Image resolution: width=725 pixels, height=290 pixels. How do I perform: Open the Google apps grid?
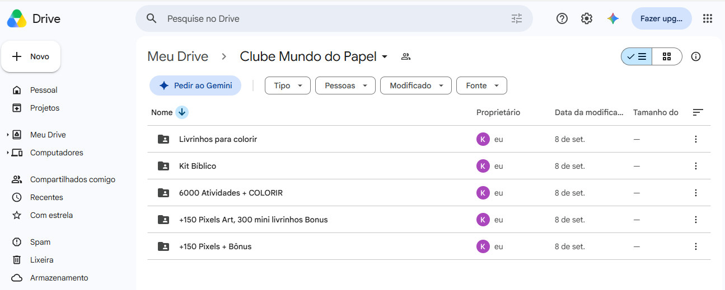click(x=708, y=18)
